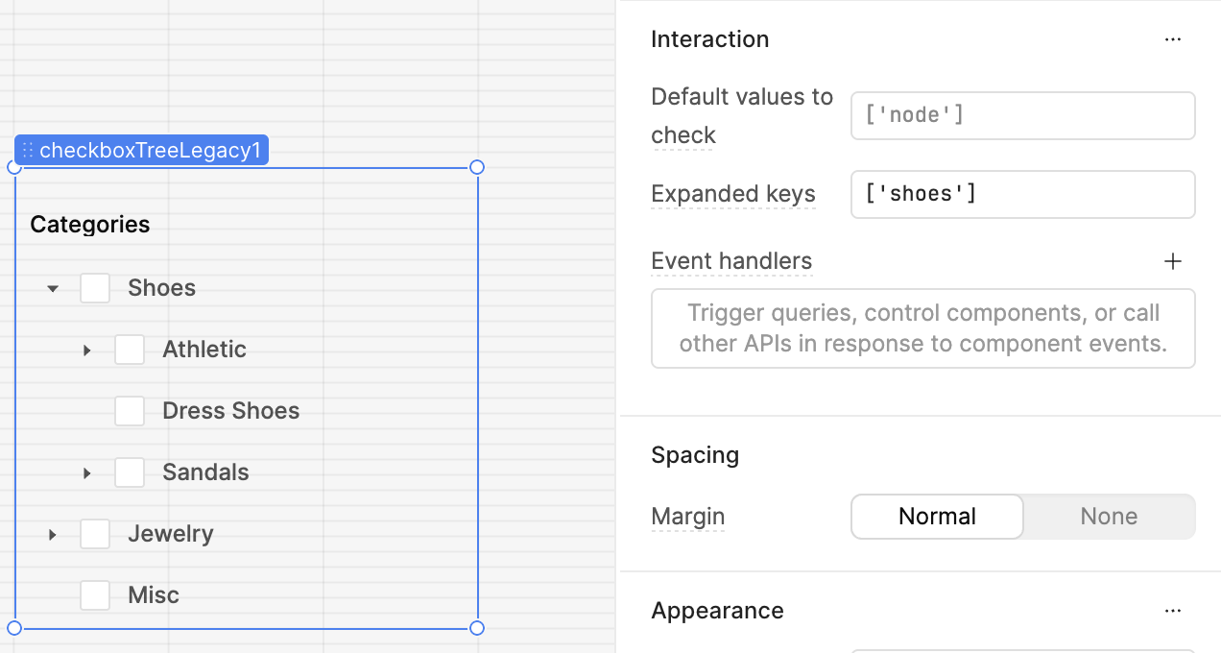This screenshot has width=1221, height=653.
Task: Check the Dress Shoes checkbox
Action: [x=130, y=410]
